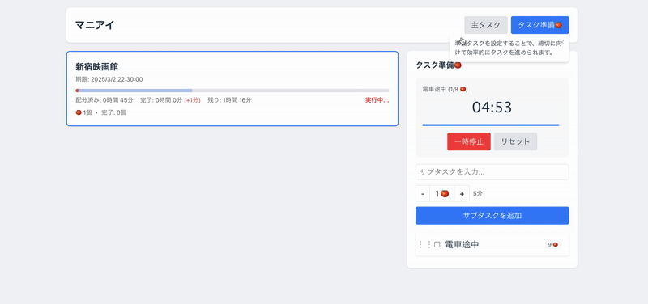Focus the サブタスクを入力 text field
648x304 pixels.
pyautogui.click(x=492, y=172)
